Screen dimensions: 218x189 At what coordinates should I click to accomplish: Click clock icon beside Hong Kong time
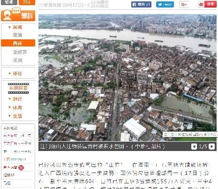click(x=40, y=5)
